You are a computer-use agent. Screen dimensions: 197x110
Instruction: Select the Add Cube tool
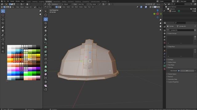click(46, 43)
